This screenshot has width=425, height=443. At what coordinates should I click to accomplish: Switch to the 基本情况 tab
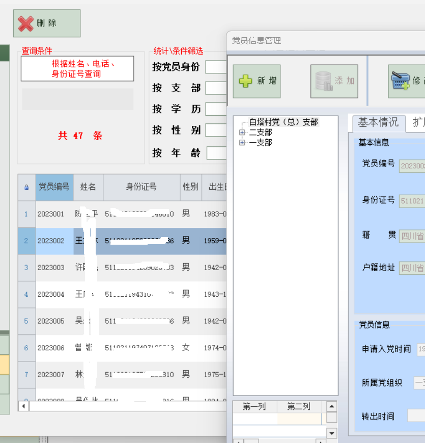(x=378, y=122)
